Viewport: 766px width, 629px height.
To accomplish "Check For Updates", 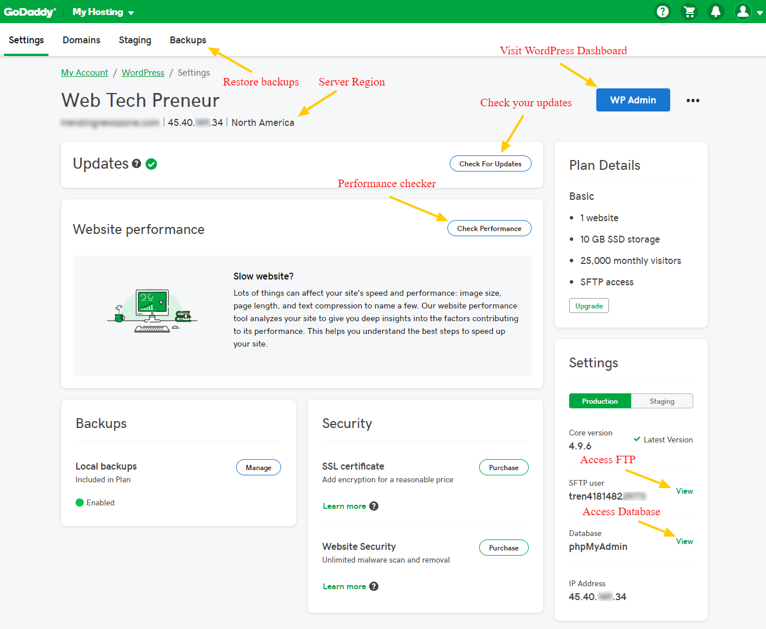I will coord(490,163).
